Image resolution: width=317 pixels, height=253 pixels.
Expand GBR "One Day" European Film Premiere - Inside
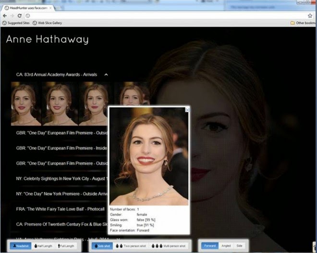[62, 148]
